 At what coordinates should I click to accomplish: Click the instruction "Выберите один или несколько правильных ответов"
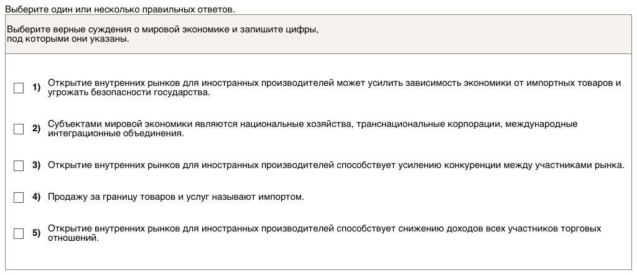(120, 9)
